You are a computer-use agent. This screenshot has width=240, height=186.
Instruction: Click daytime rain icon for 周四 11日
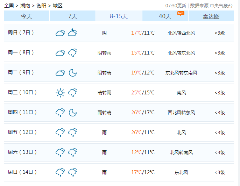point(60,113)
